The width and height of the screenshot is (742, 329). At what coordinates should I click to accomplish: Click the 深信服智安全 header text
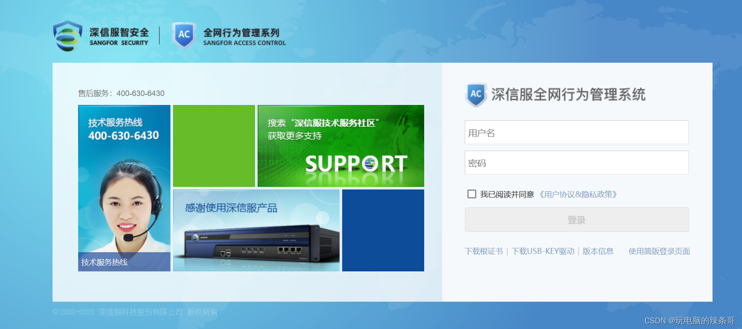[119, 32]
